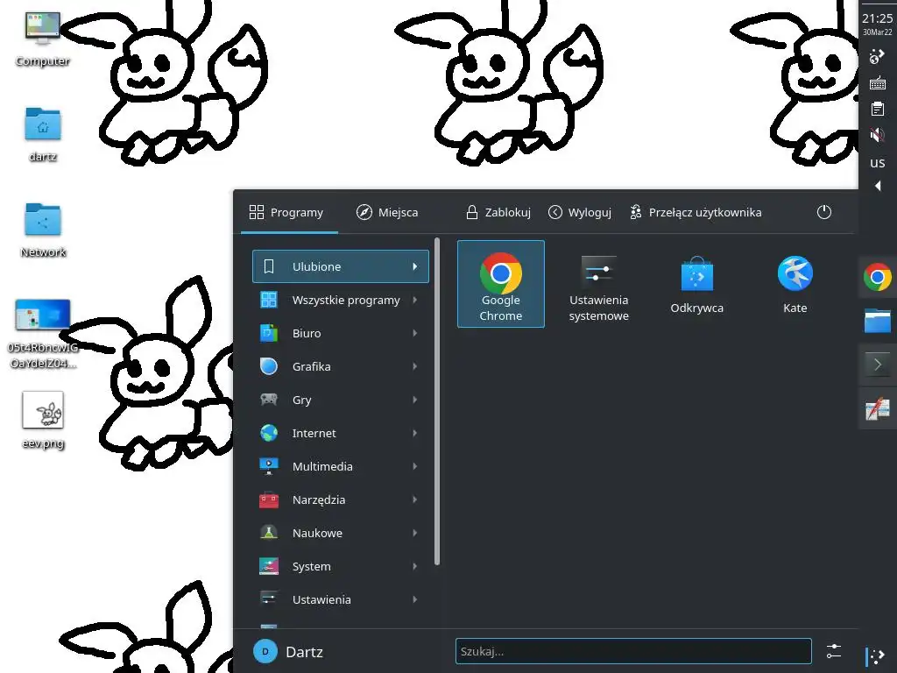The image size is (897, 673).
Task: Open the text editor icon in side panel
Action: [877, 408]
